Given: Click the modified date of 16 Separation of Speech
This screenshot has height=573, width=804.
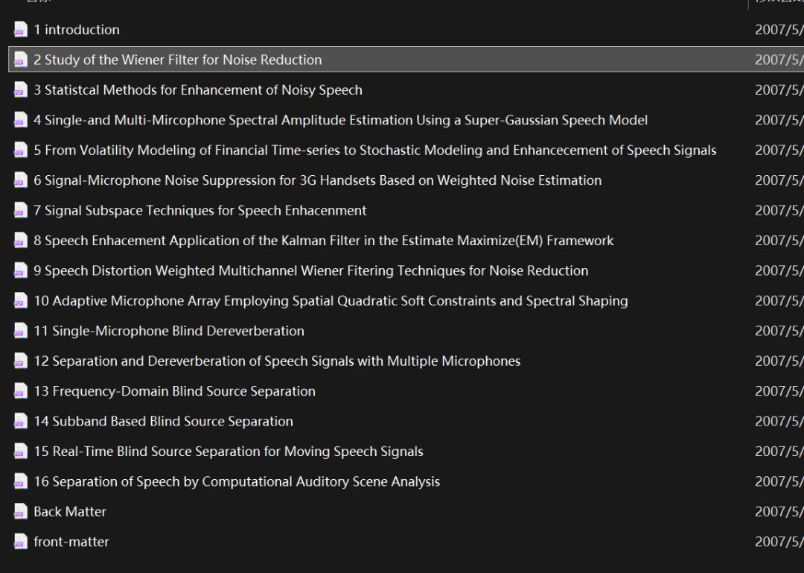Looking at the screenshot, I should [779, 481].
